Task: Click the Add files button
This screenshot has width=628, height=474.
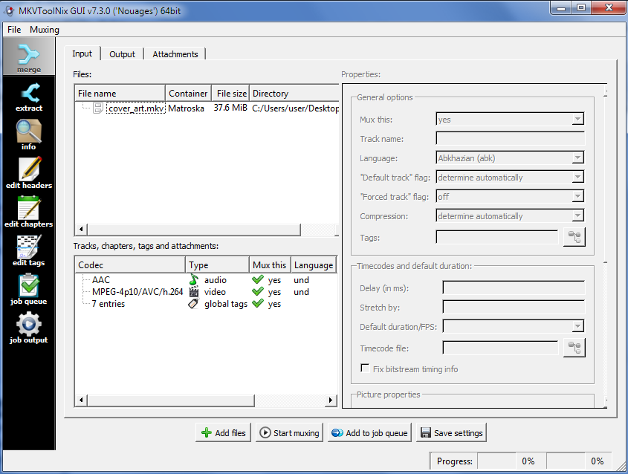Action: (224, 432)
